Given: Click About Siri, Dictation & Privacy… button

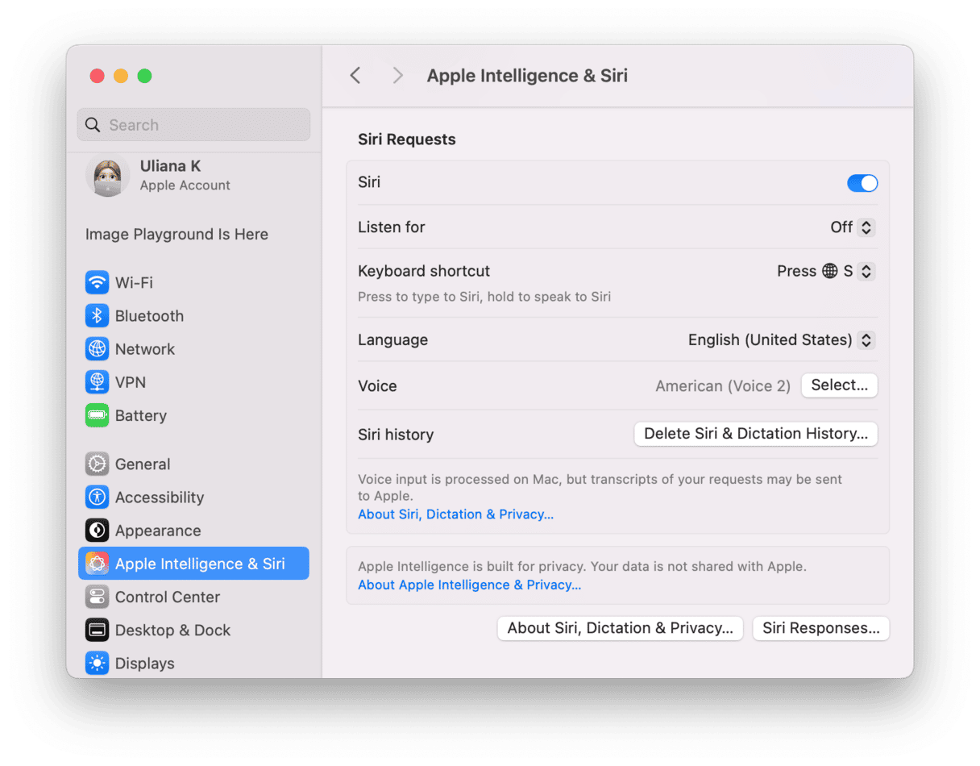Looking at the screenshot, I should [x=620, y=628].
